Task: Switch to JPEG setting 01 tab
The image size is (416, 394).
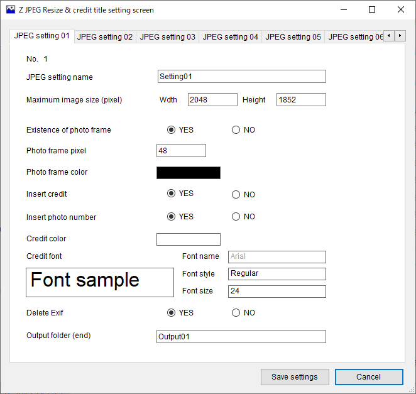Action: (x=42, y=36)
